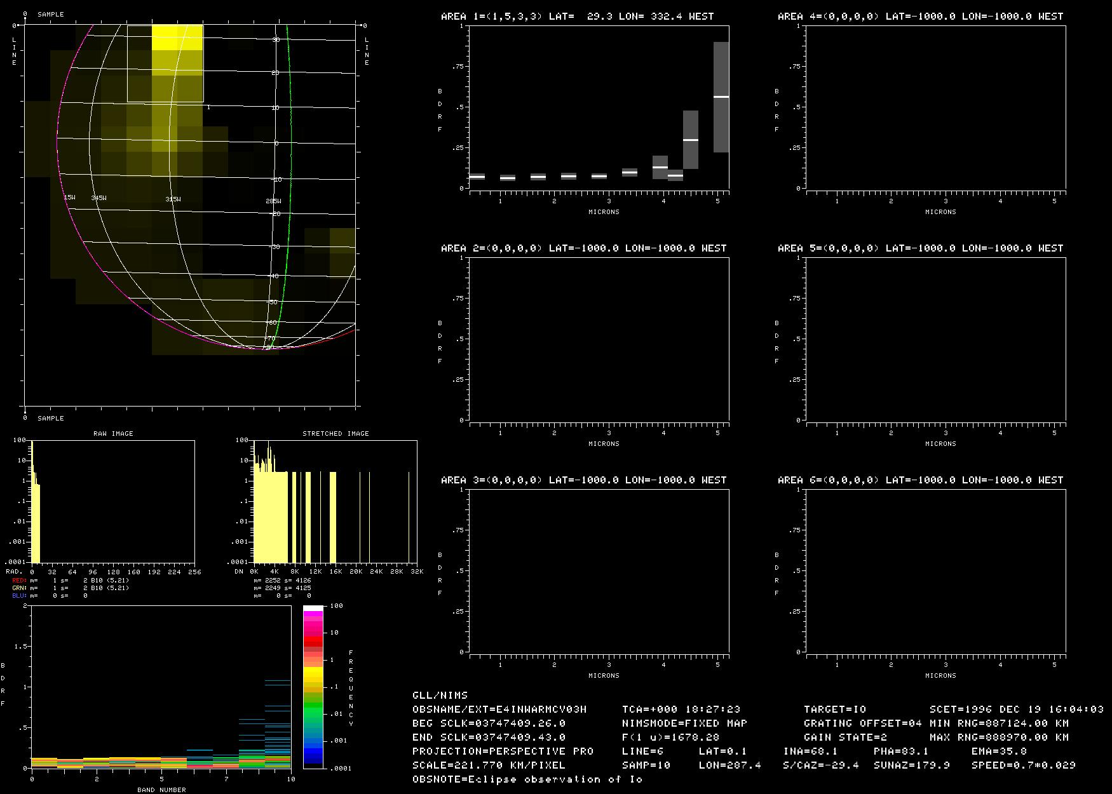Click the BLU channel statistics label
This screenshot has width=1112, height=794.
(x=19, y=596)
